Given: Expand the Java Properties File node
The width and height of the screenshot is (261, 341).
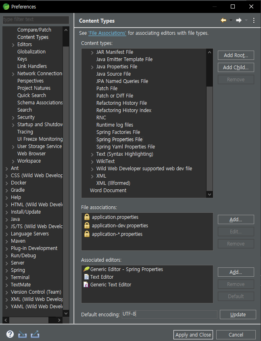Looking at the screenshot, I should pos(92,67).
